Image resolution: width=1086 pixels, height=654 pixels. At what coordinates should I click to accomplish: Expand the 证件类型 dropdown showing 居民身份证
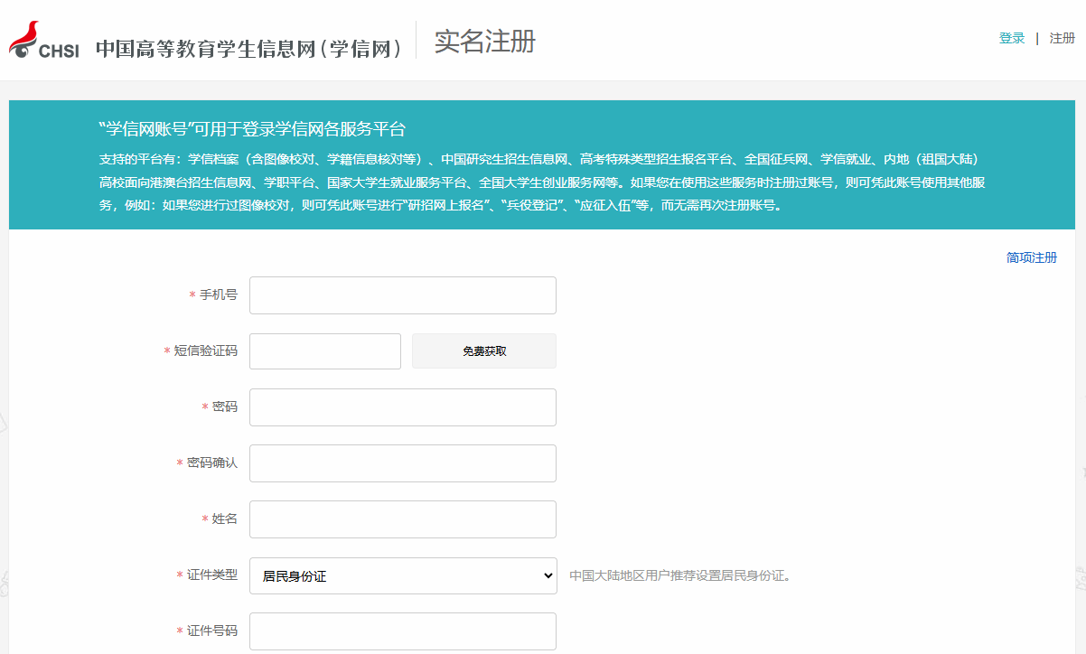click(402, 575)
